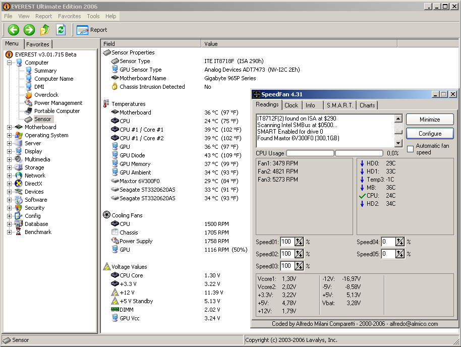Open the S.M.A.R.T. tab in SpeedFan
This screenshot has width=461, height=347.
tap(340, 105)
